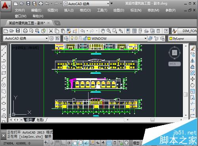
Task: Toggle Grid Display in status bar
Action: click(57, 143)
